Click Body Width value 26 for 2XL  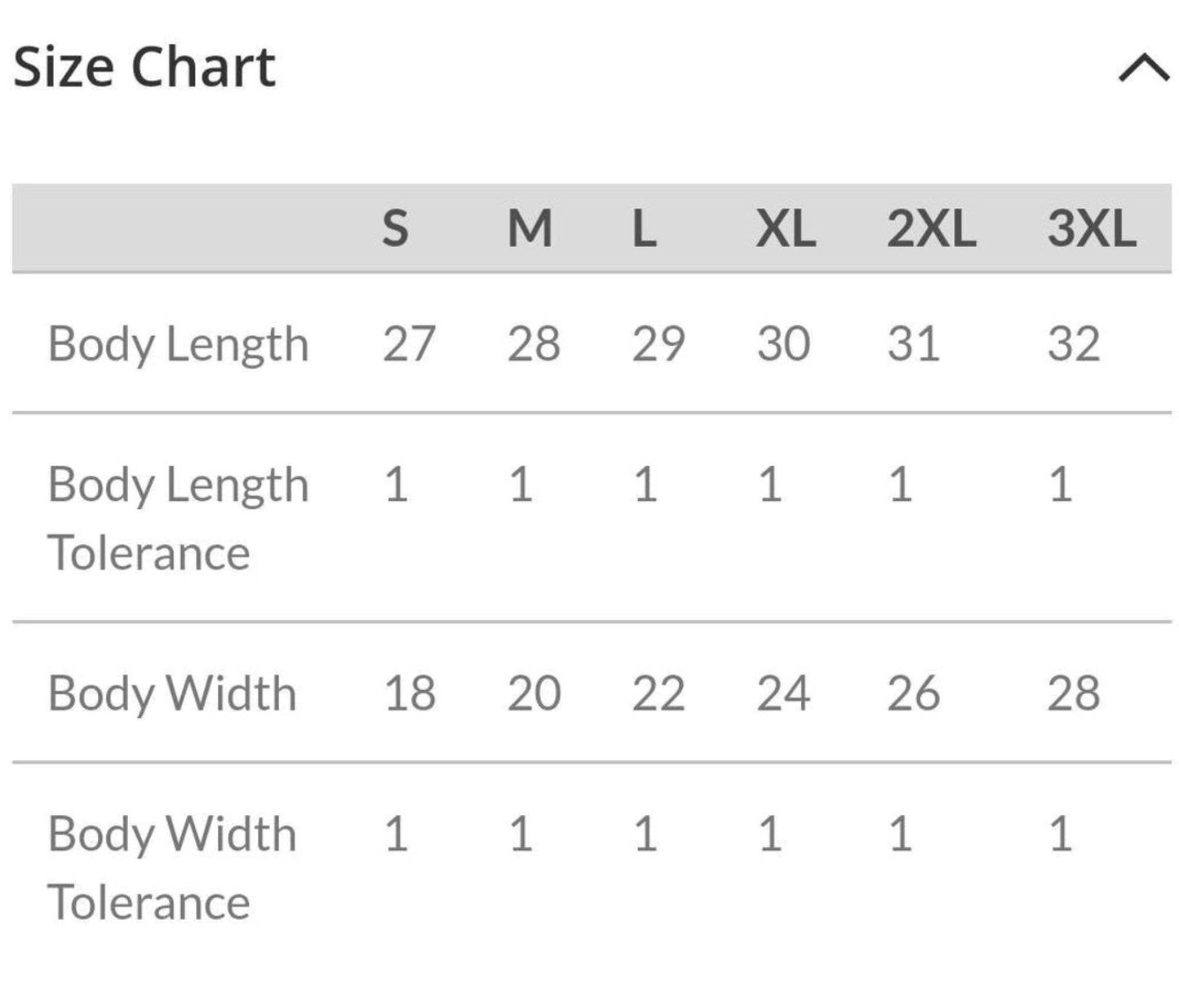tap(913, 693)
